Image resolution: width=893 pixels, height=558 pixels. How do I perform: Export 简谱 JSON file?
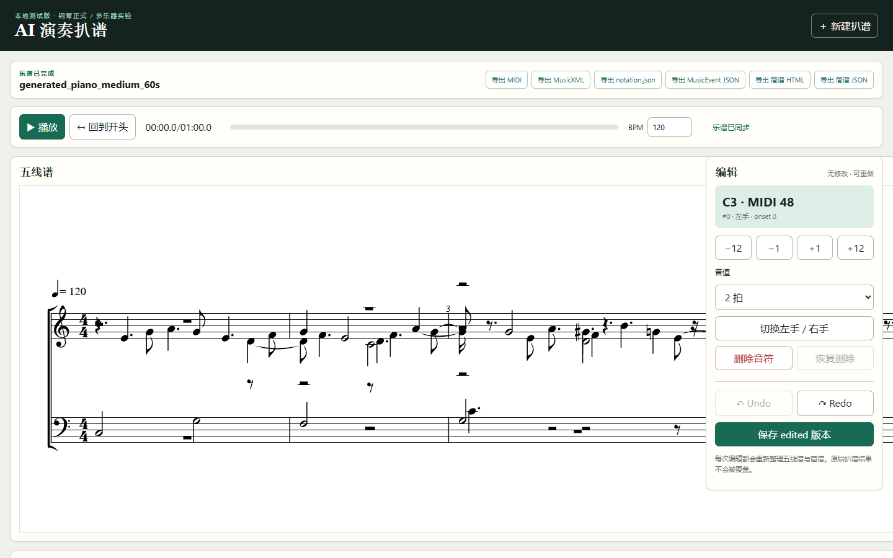pyautogui.click(x=844, y=80)
